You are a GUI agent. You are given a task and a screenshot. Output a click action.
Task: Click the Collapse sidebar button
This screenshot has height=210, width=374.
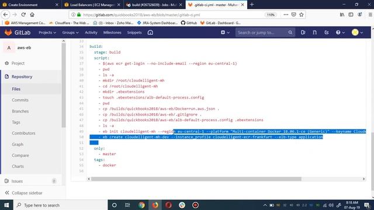23,193
